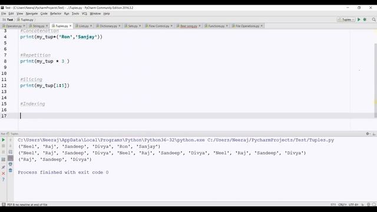Open the File menu

pyautogui.click(x=4, y=14)
